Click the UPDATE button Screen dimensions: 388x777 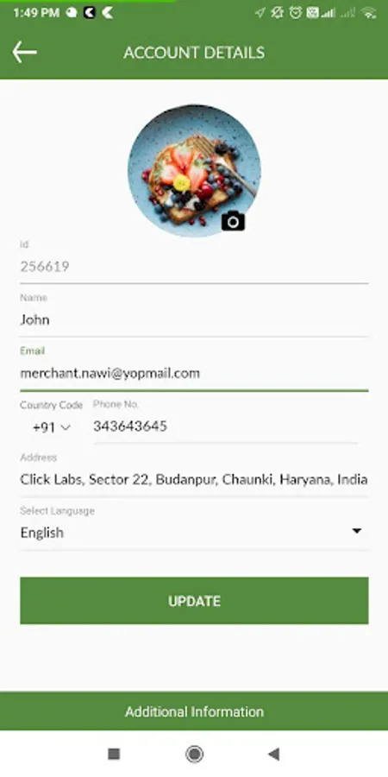194,601
